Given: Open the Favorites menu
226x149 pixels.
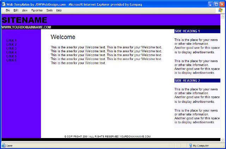Looking at the screenshot, I should coord(37,10).
